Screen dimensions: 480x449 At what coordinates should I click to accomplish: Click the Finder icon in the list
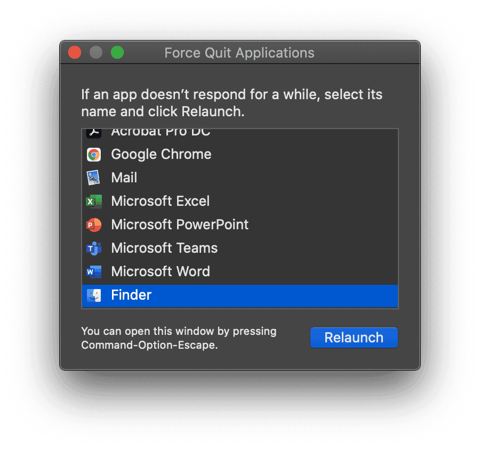94,295
